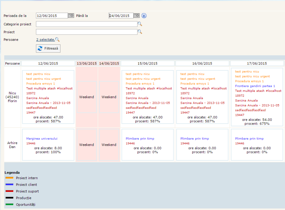Click the blue Proiect client legend swatch
This screenshot has height=210, width=285.
coord(9,185)
